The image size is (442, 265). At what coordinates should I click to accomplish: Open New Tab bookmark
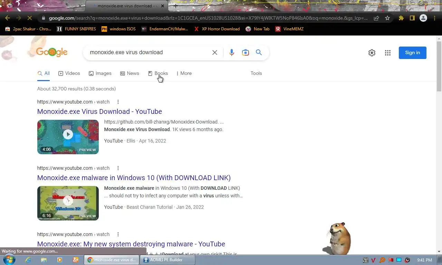258,29
